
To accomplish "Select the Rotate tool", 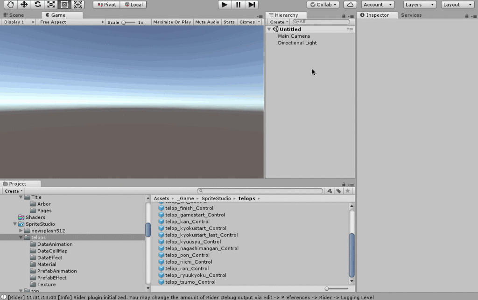I will point(37,5).
